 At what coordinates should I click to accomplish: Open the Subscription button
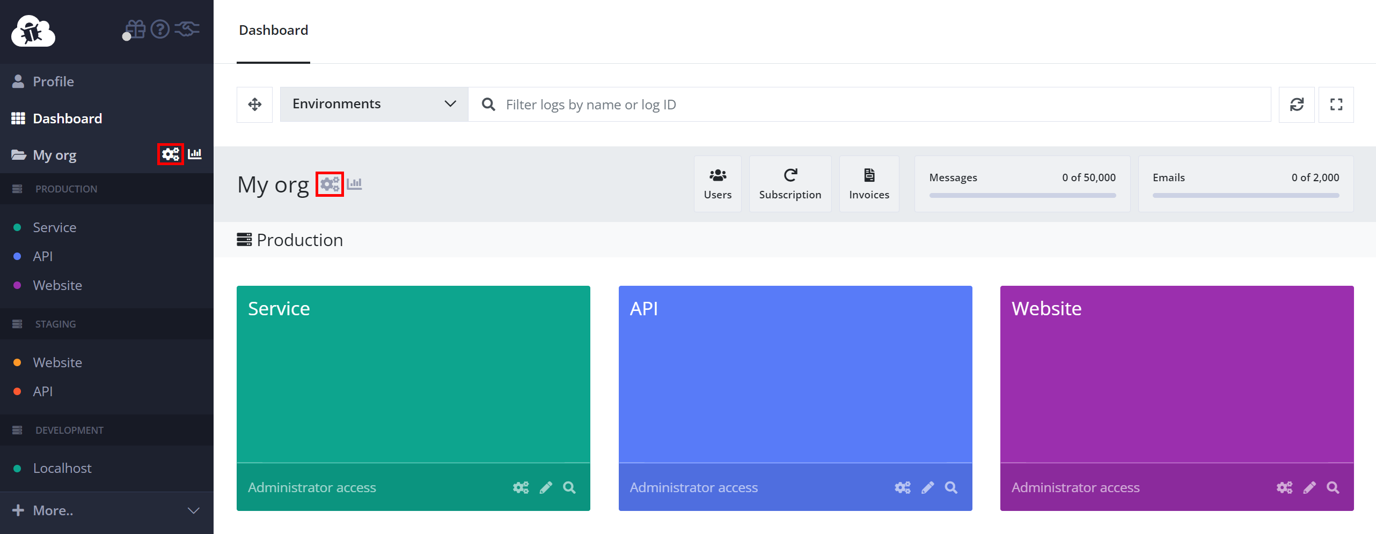coord(790,184)
